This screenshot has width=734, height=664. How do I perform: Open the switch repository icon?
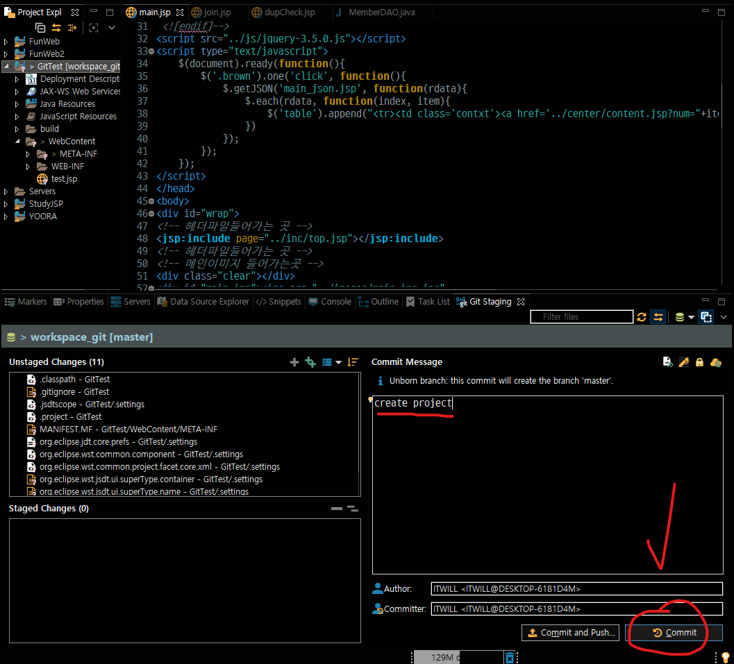pos(680,317)
